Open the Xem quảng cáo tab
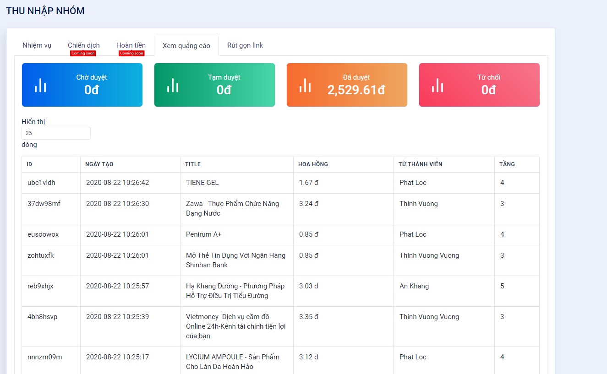The height and width of the screenshot is (374, 607). click(186, 46)
